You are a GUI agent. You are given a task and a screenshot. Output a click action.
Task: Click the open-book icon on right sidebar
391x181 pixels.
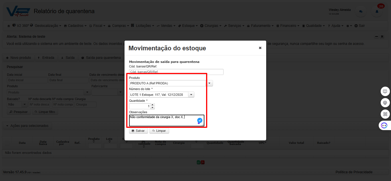point(385,92)
